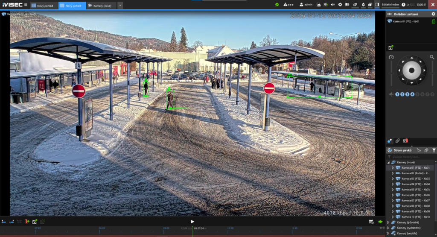Click the snapshot camera icon in top bar

pos(318,5)
